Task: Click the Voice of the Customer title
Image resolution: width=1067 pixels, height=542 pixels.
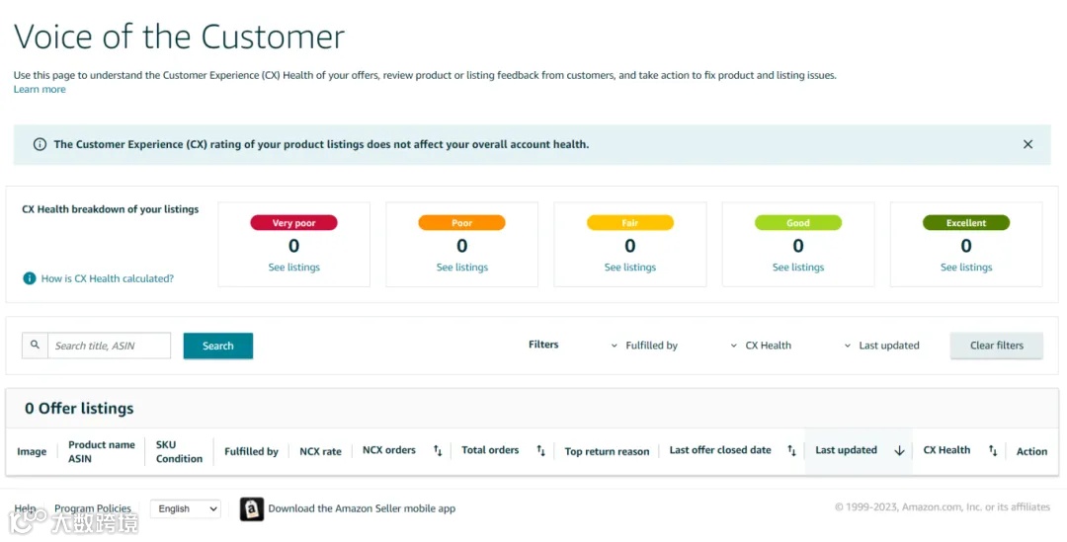Action: tap(179, 37)
